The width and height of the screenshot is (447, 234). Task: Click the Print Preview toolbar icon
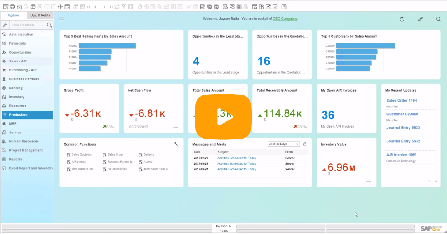point(6,7)
